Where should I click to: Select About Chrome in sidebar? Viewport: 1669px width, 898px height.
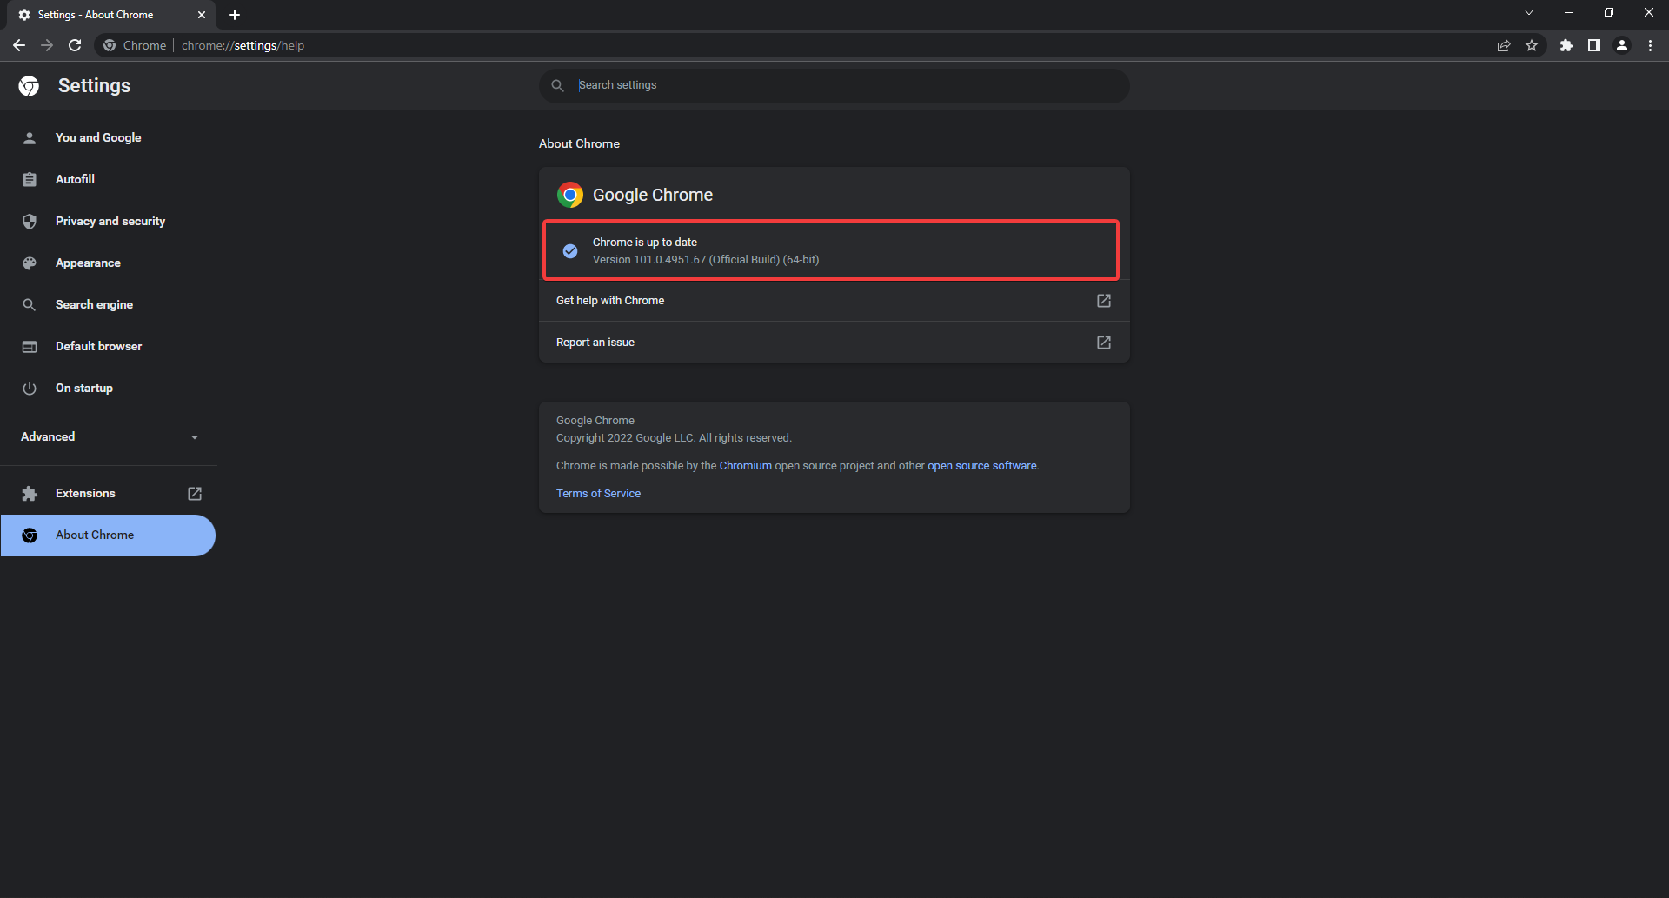tap(108, 535)
